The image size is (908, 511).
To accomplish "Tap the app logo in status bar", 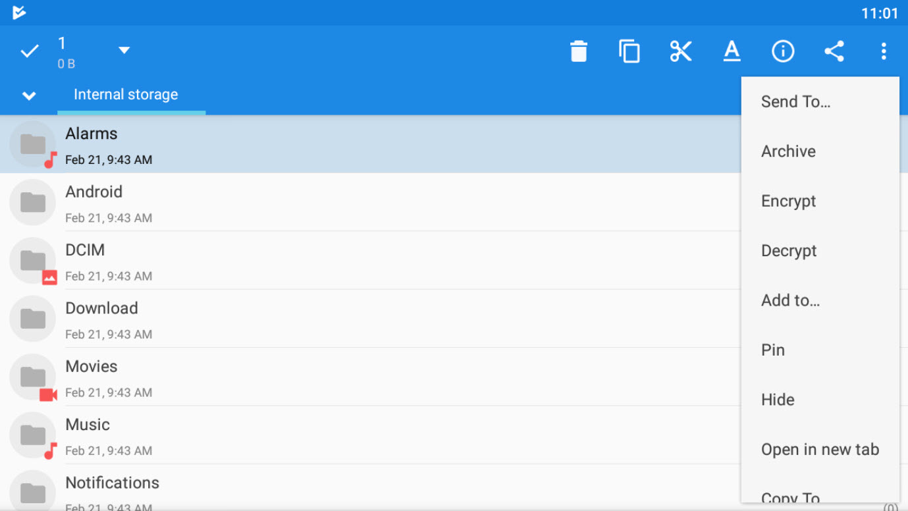I will tap(19, 13).
